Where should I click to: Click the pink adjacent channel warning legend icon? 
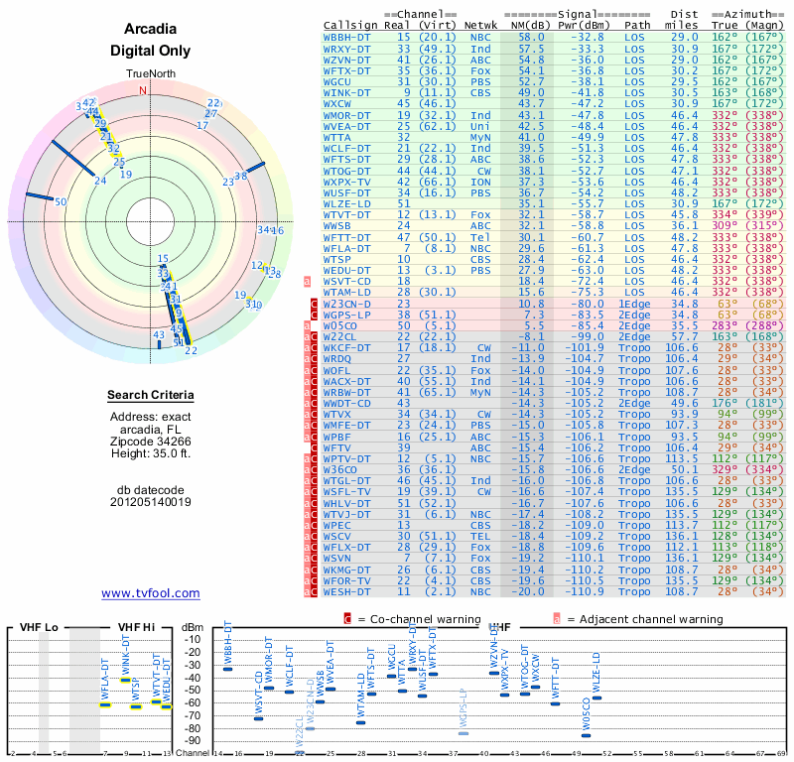pyautogui.click(x=557, y=619)
